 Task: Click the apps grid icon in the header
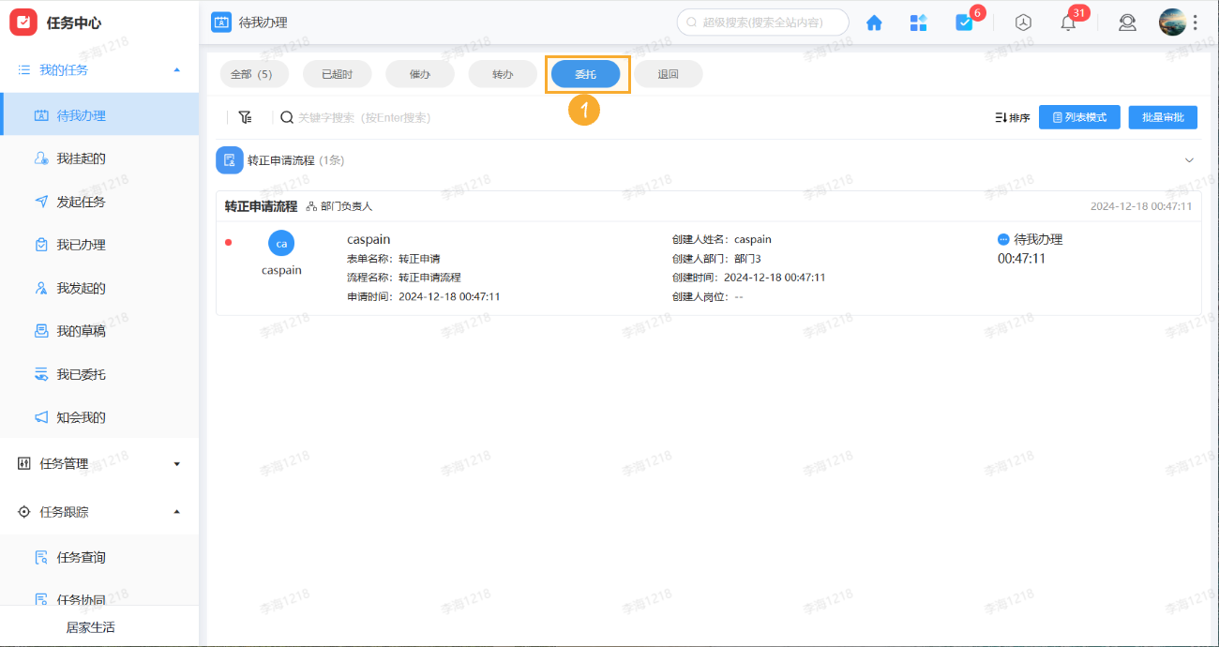click(918, 22)
